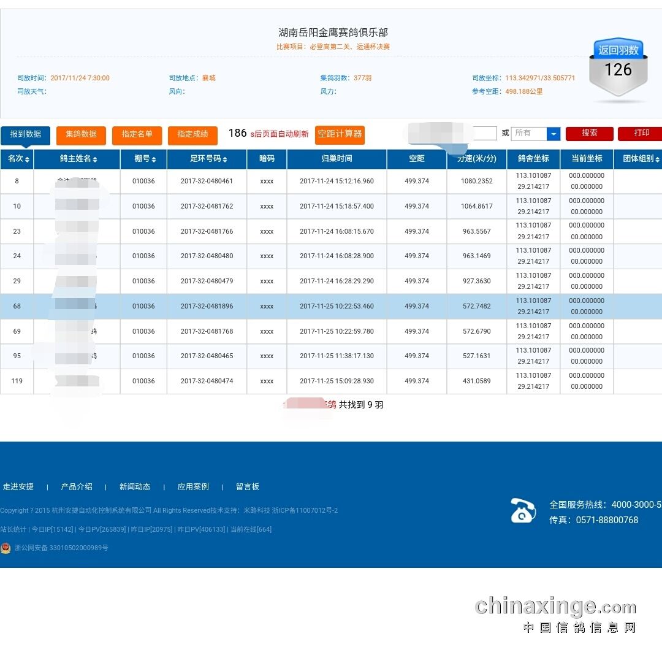Select row with ring 2017-32-0481896

coord(207,306)
